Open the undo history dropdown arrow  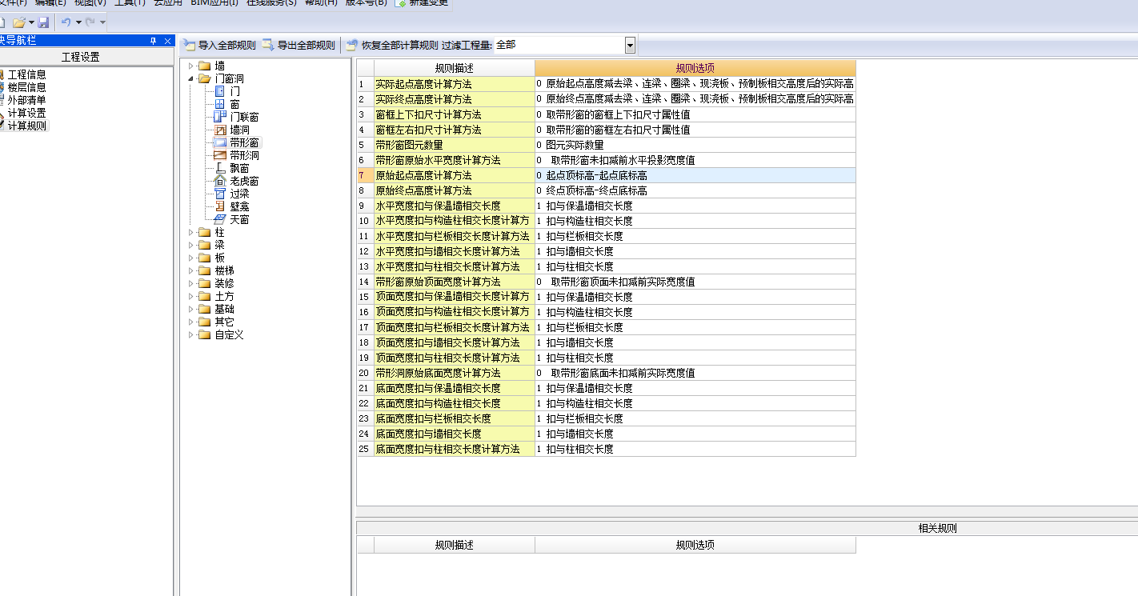pos(78,22)
